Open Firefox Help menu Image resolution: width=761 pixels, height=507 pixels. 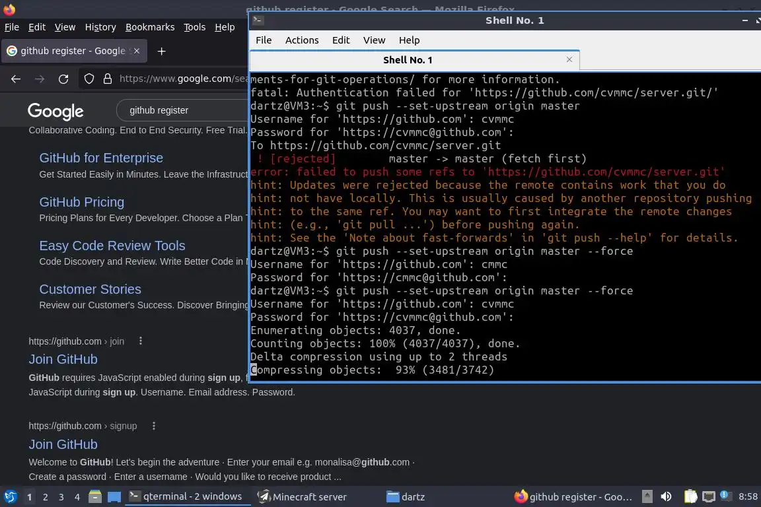[x=225, y=27]
